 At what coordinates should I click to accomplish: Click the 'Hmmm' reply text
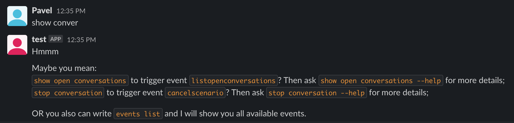(x=45, y=52)
